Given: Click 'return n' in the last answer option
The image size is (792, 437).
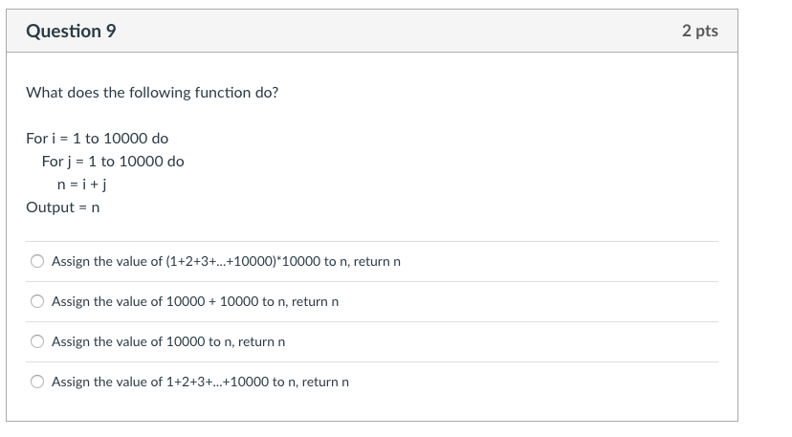Looking at the screenshot, I should coord(325,382).
